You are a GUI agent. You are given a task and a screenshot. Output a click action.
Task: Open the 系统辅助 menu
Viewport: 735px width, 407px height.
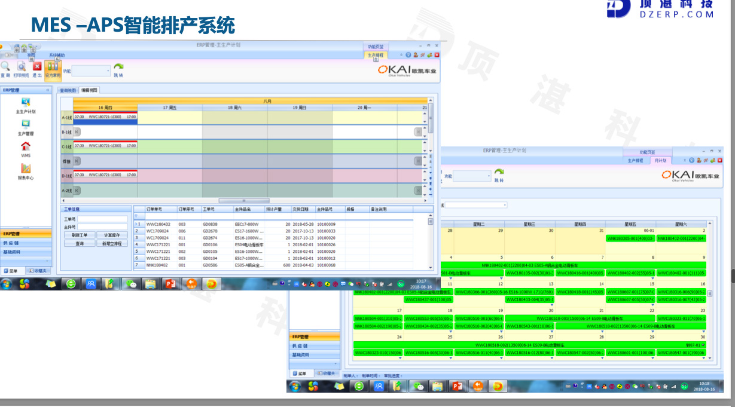(57, 55)
